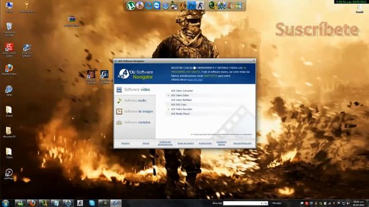Viewport: 369px width, 207px height.
Task: Open Photoshop from the top dock
Action: pos(191,5)
